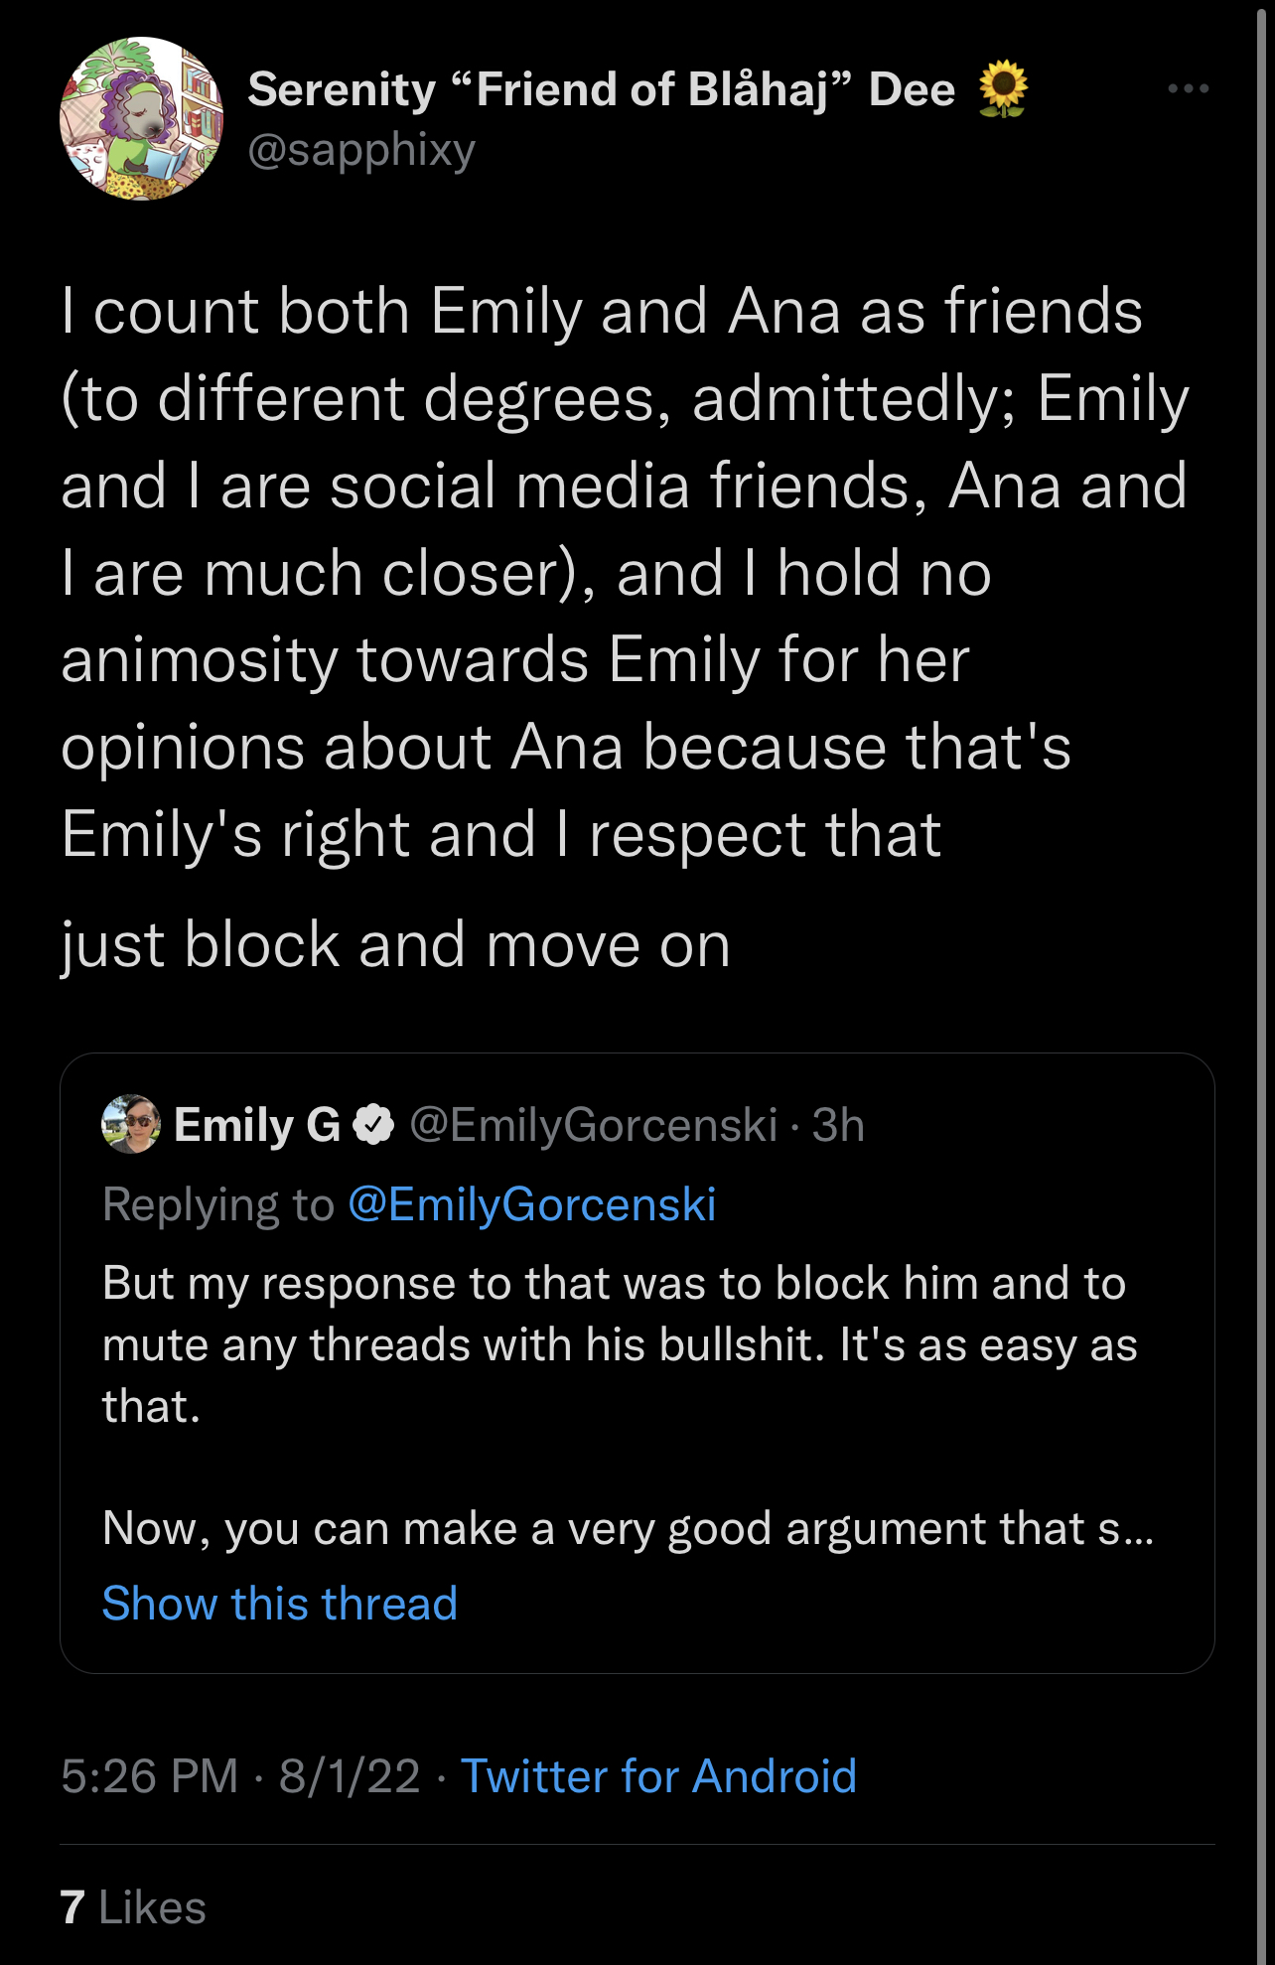Click the 5:26 PM · 8/1/22 timestamp
Image resolution: width=1275 pixels, height=1965 pixels.
tap(240, 1775)
